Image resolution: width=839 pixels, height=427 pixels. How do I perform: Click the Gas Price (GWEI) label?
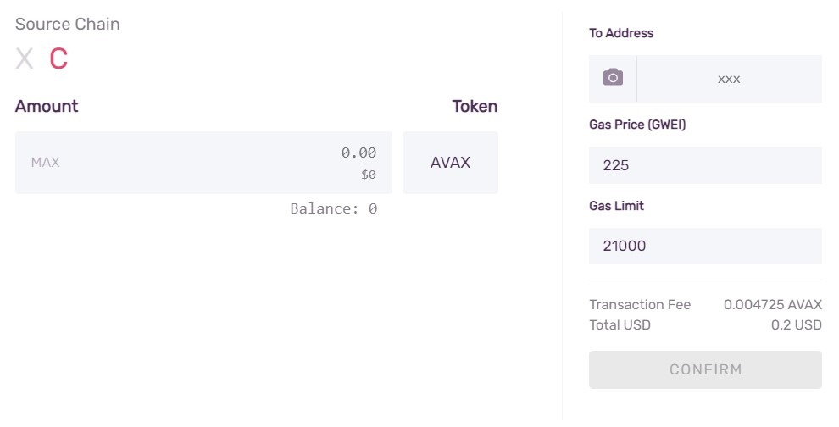pos(637,125)
